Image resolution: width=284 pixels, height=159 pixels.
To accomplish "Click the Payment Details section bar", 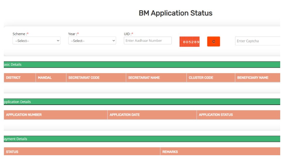I will click(x=142, y=139).
